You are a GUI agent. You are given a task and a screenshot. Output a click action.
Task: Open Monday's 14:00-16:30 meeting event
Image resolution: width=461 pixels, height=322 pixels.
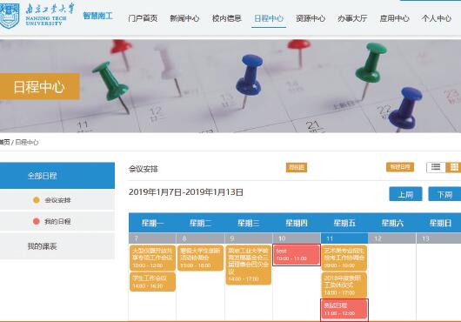pyautogui.click(x=152, y=282)
